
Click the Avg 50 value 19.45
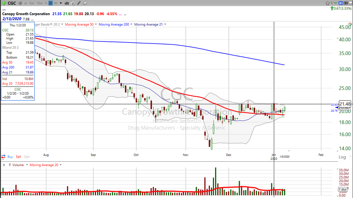coord(29,62)
